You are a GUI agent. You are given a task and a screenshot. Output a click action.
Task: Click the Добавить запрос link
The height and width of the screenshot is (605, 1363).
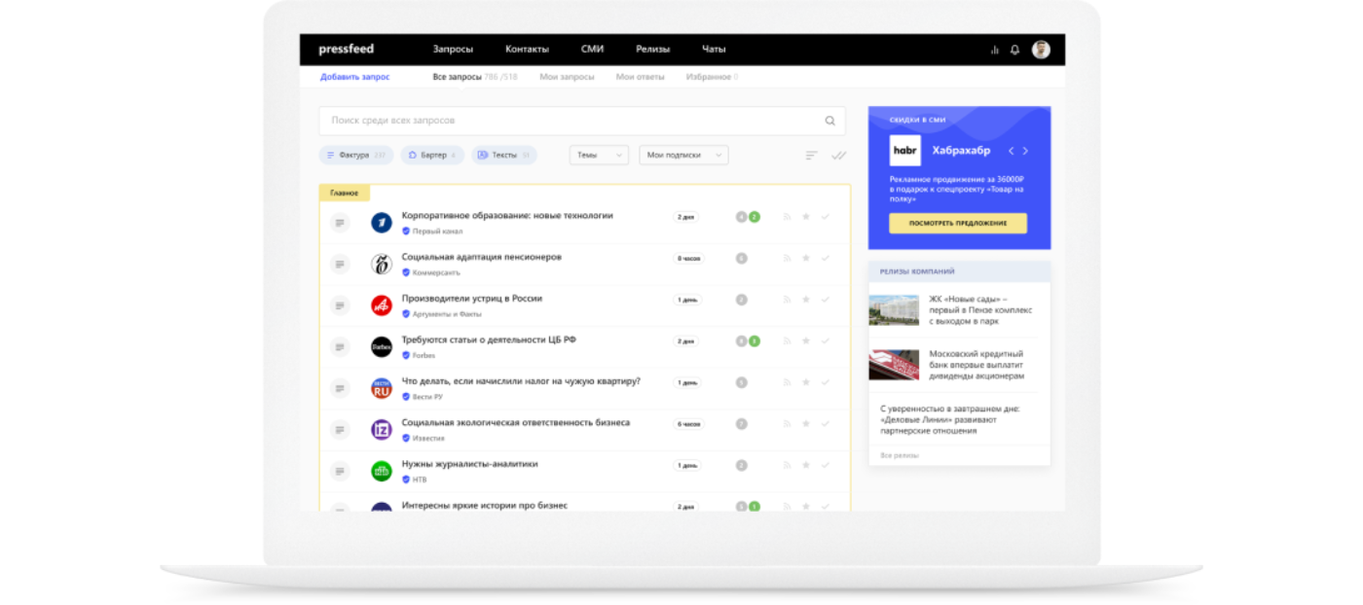(x=355, y=77)
